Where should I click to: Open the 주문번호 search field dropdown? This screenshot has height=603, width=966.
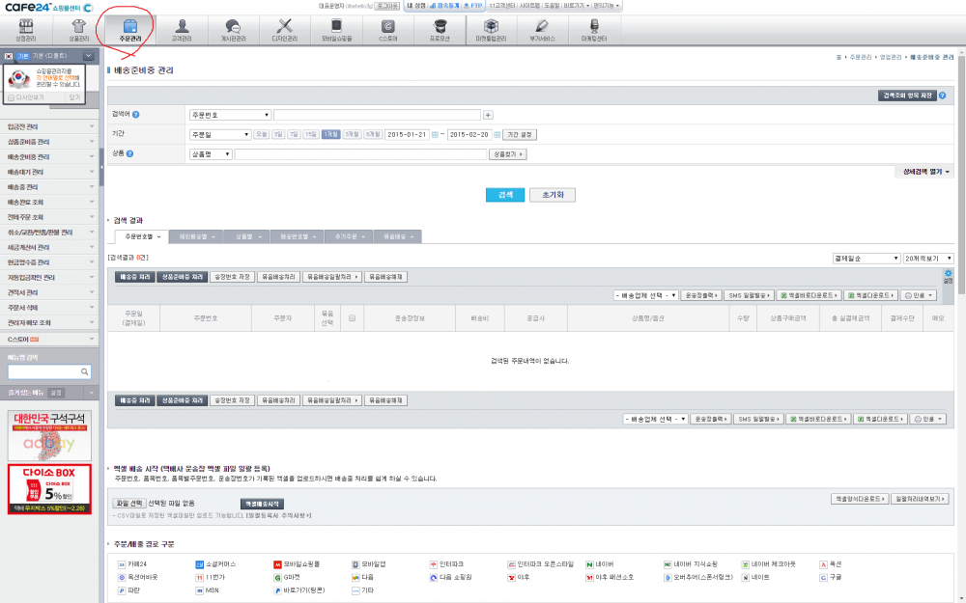click(x=229, y=115)
